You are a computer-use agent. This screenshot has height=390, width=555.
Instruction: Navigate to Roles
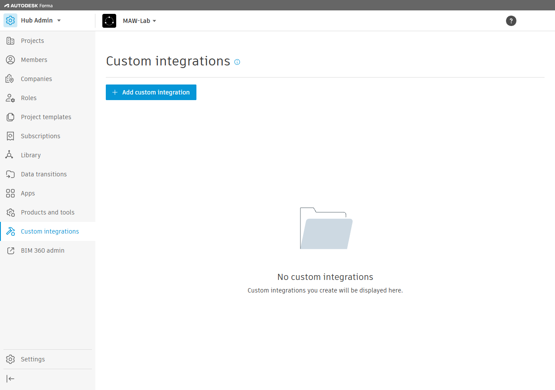pos(29,98)
